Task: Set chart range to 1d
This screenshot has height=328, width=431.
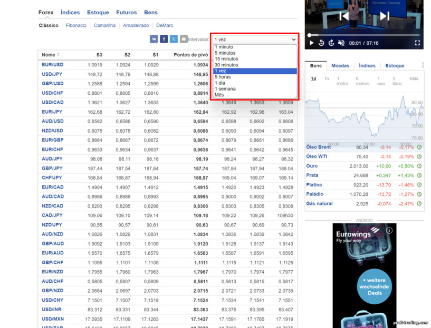Action: click(x=313, y=78)
